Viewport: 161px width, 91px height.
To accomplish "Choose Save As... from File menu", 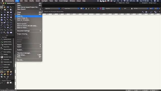I will (x=28, y=16).
